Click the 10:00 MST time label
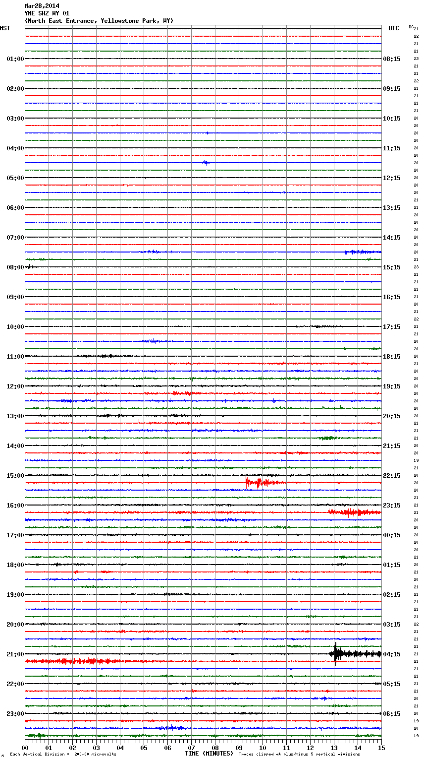 [15, 327]
